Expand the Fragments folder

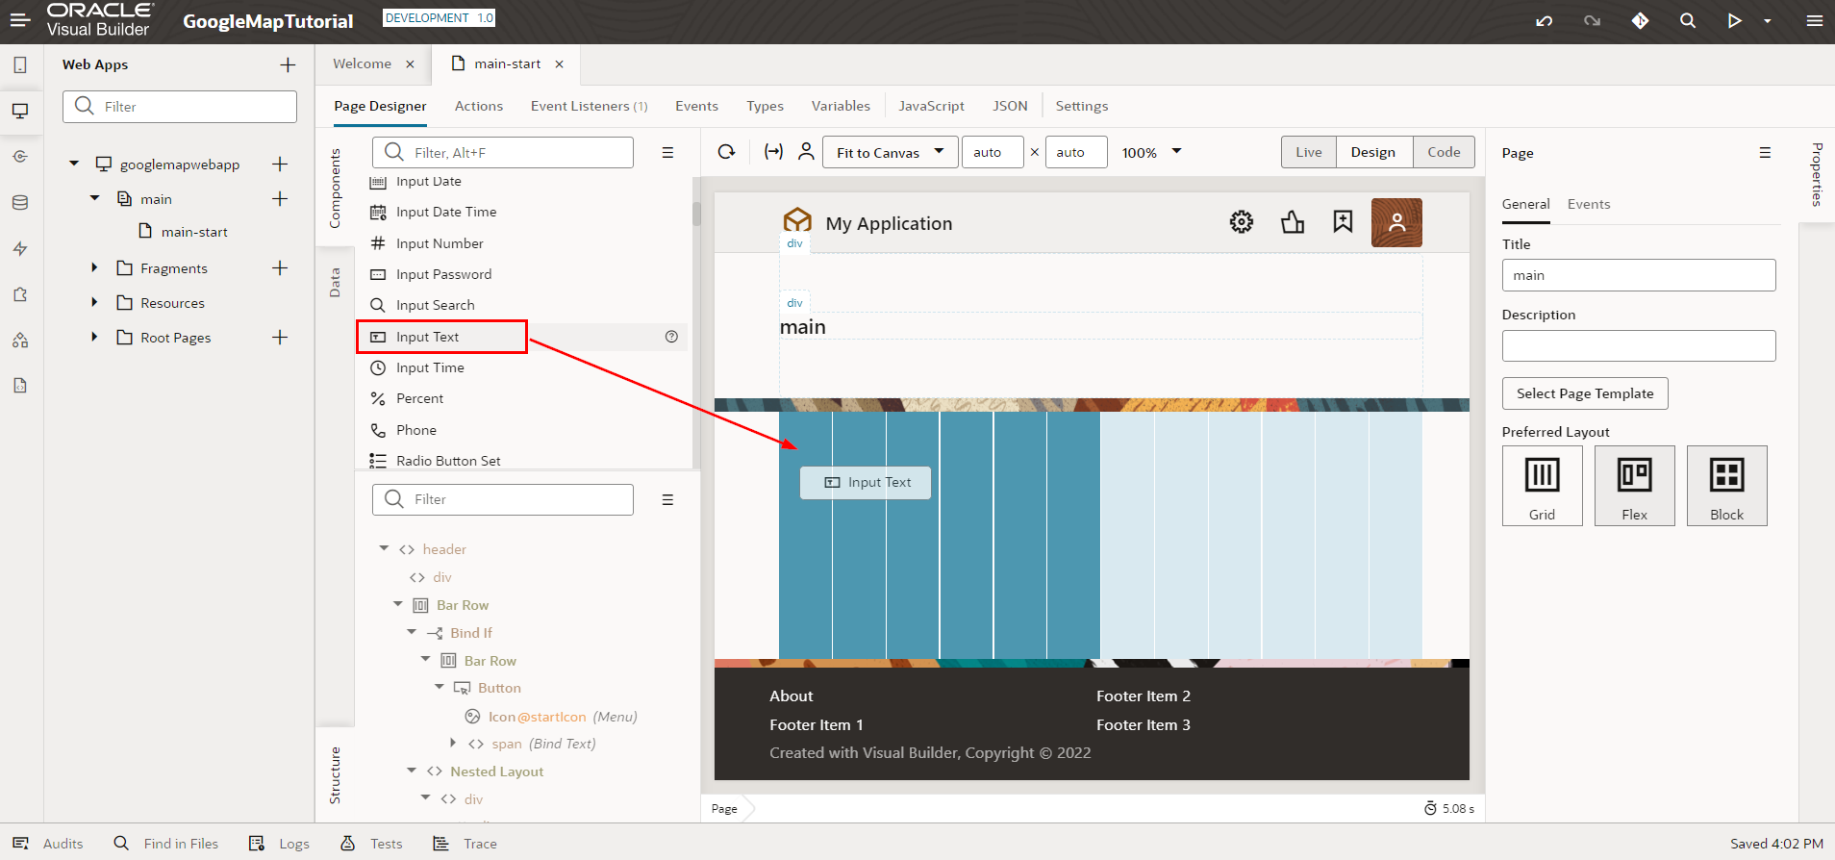coord(94,268)
